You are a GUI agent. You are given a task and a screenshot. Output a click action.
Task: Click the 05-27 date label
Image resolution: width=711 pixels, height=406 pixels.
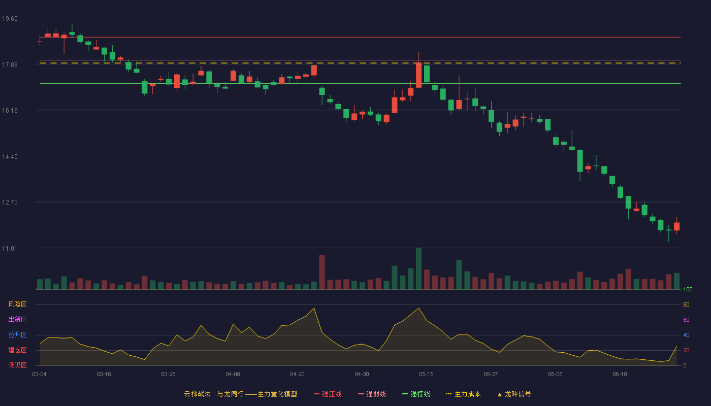coord(491,374)
